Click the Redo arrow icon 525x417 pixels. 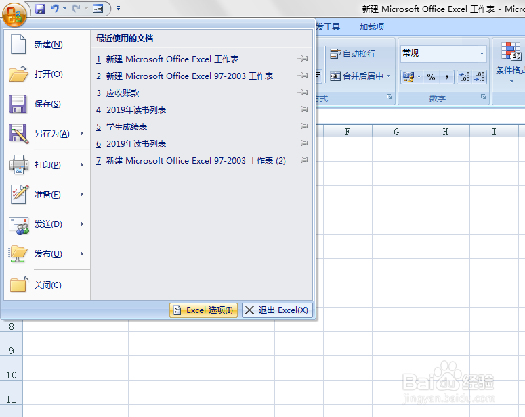coord(77,9)
